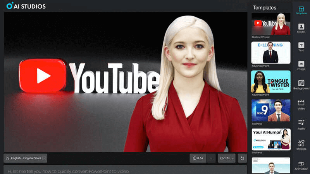Open the Image panel icon
310x174 pixels.
301,65
